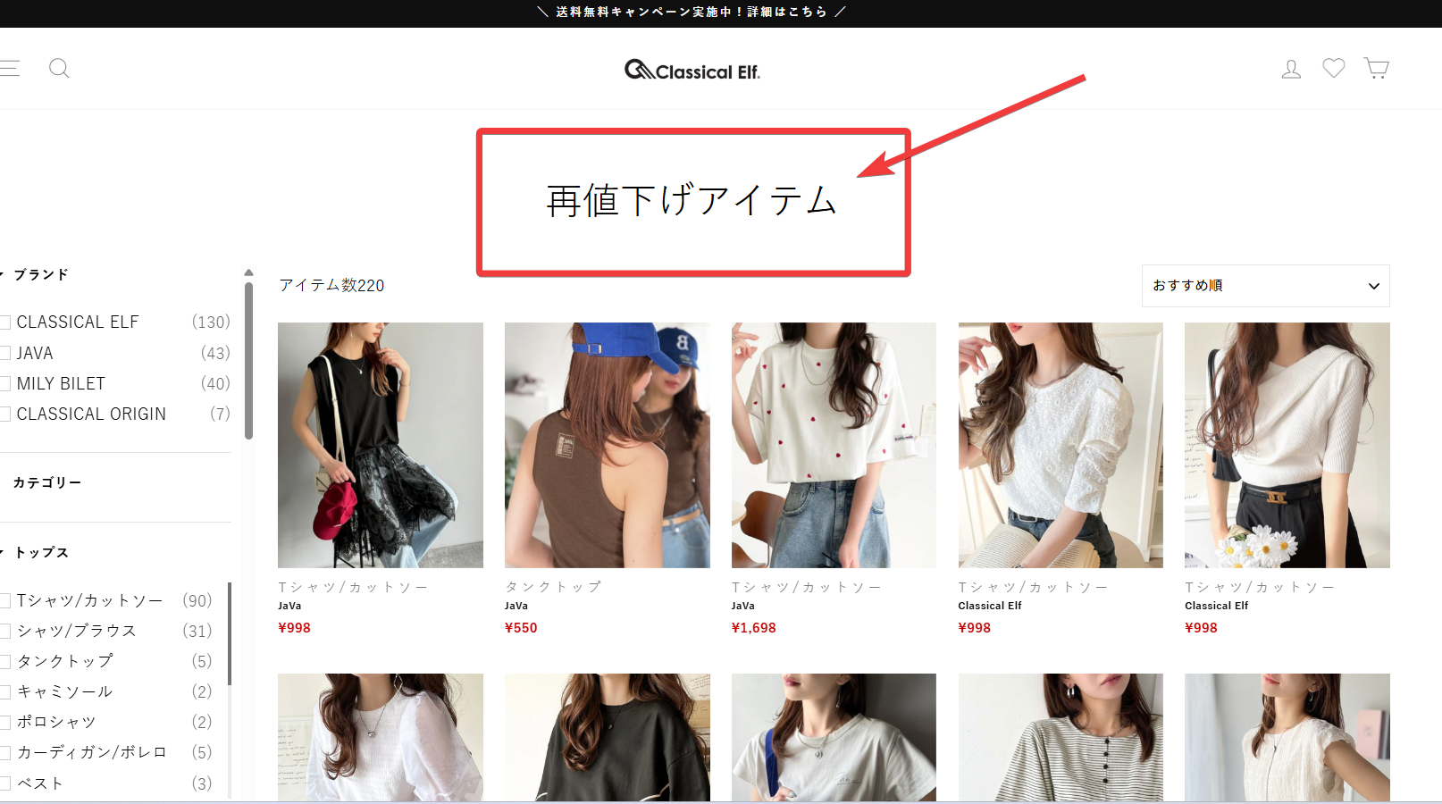This screenshot has height=804, width=1442.
Task: Click the free shipping campaign banner
Action: (x=692, y=13)
